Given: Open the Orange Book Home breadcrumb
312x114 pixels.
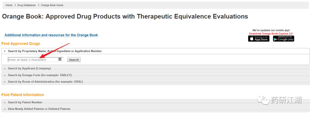Looking at the screenshot, I should (52, 5).
